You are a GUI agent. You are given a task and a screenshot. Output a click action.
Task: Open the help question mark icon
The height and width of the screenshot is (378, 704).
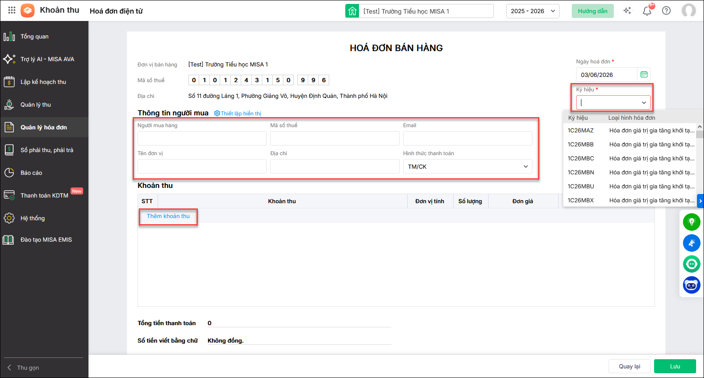[x=666, y=11]
